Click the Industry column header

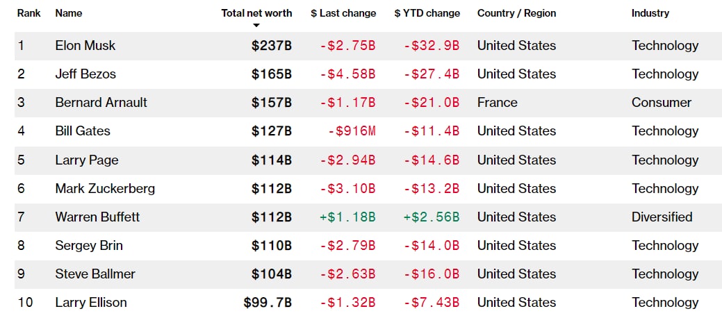[650, 13]
